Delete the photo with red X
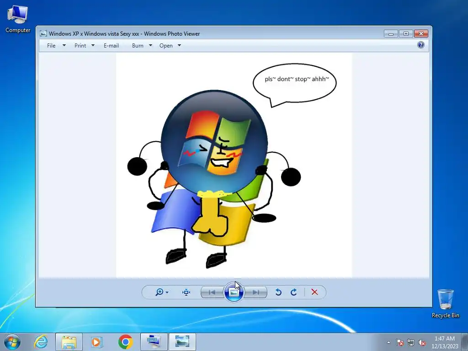 [x=314, y=292]
